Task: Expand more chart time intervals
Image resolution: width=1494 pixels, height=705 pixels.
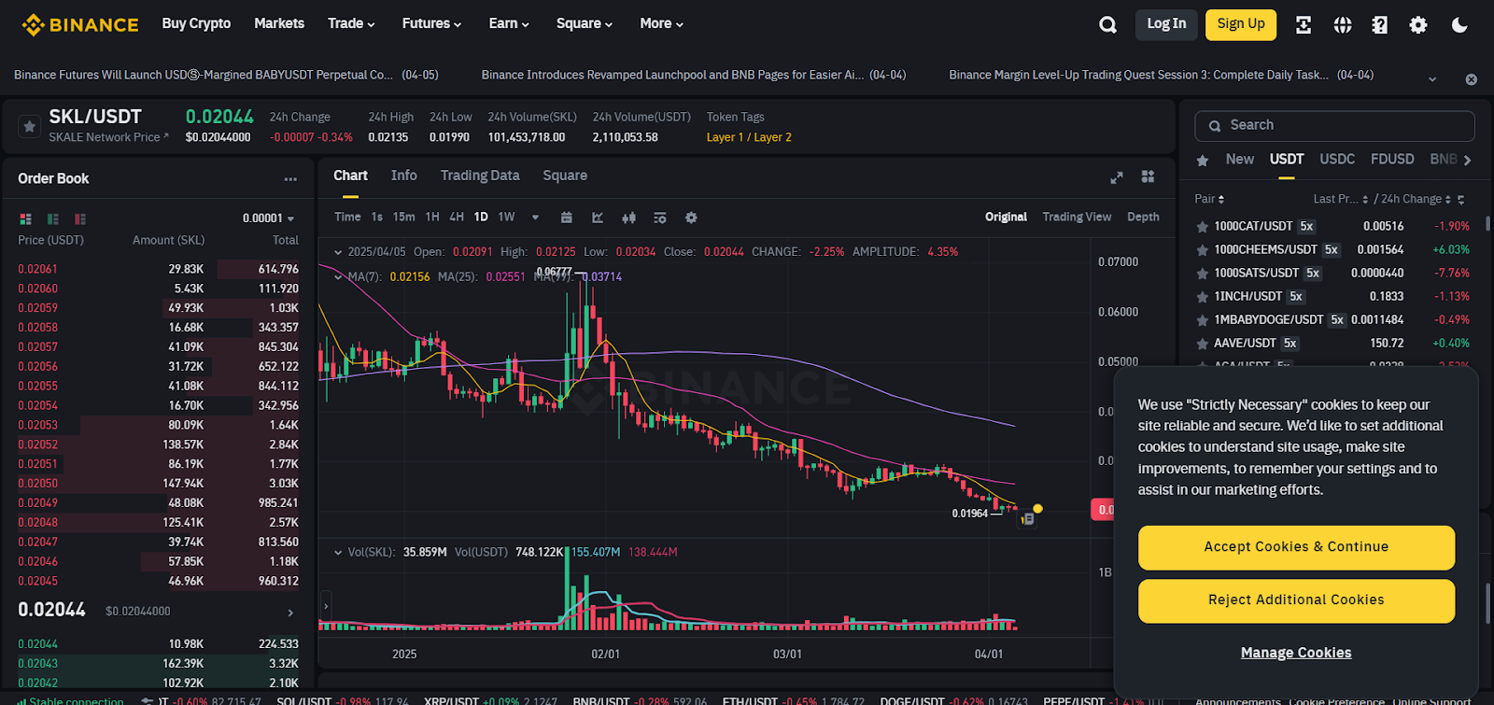Action: click(535, 218)
